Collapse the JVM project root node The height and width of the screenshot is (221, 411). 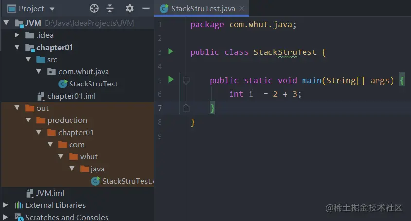point(6,23)
